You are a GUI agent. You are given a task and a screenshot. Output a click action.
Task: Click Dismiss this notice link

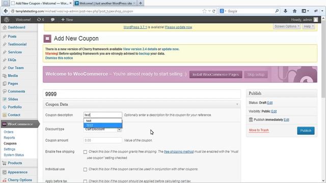coord(59,58)
